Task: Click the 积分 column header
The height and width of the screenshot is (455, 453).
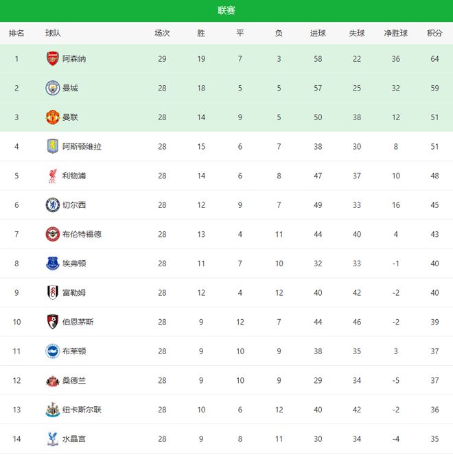Action: tap(434, 33)
